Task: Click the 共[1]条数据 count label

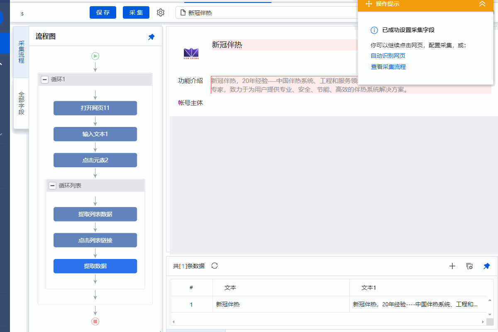Action: click(189, 266)
